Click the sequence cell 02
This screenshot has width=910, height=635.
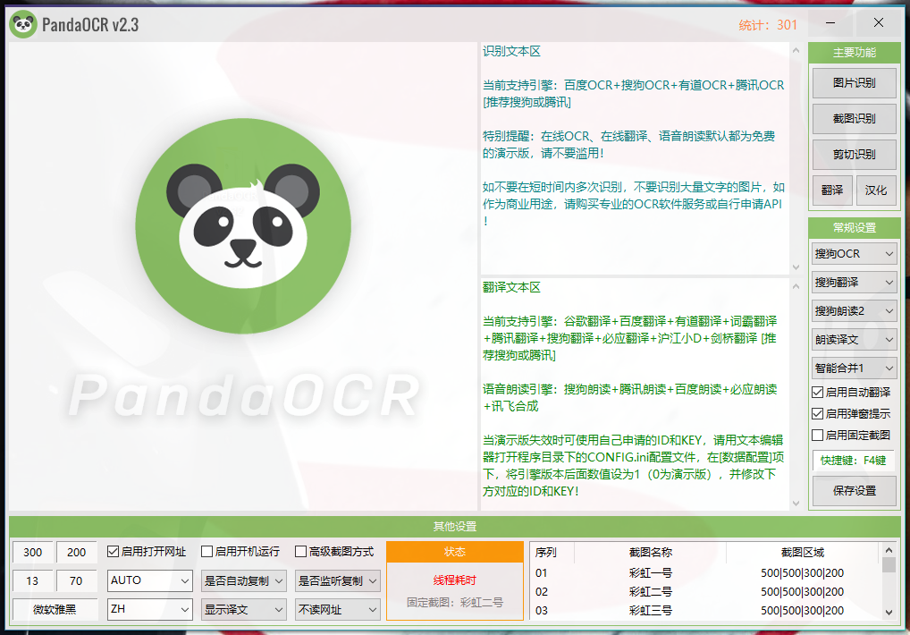coord(542,591)
